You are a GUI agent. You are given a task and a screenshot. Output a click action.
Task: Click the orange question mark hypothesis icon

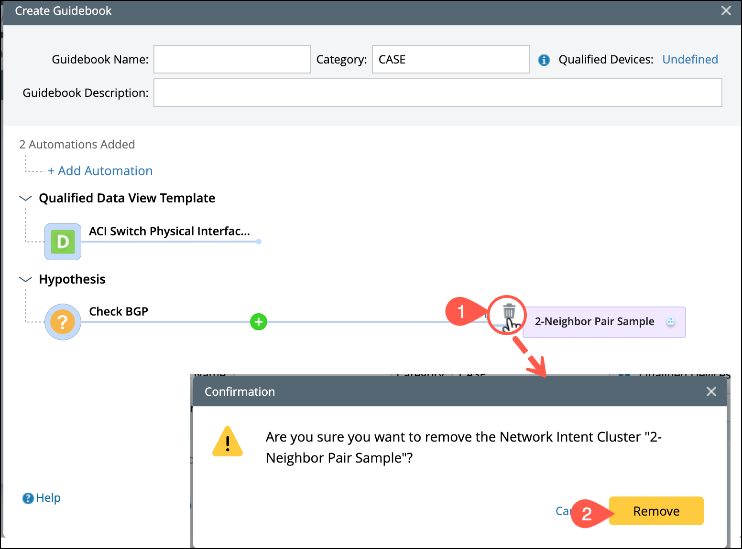(63, 322)
